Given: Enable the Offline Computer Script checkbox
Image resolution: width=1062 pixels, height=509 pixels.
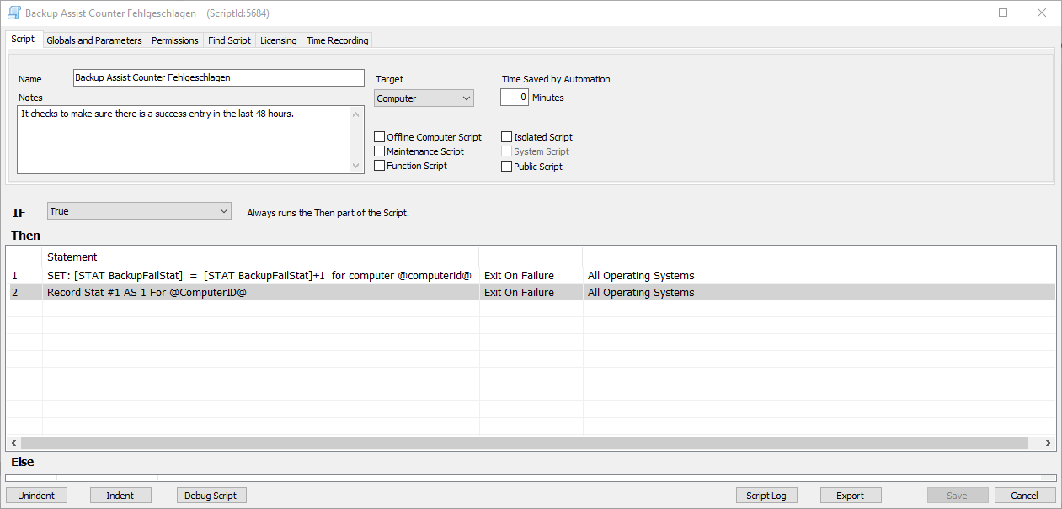Looking at the screenshot, I should [380, 137].
